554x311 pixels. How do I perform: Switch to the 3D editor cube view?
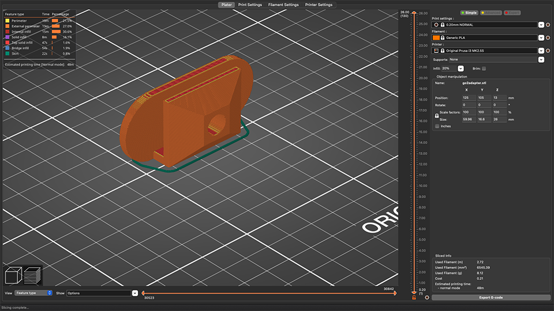point(14,275)
